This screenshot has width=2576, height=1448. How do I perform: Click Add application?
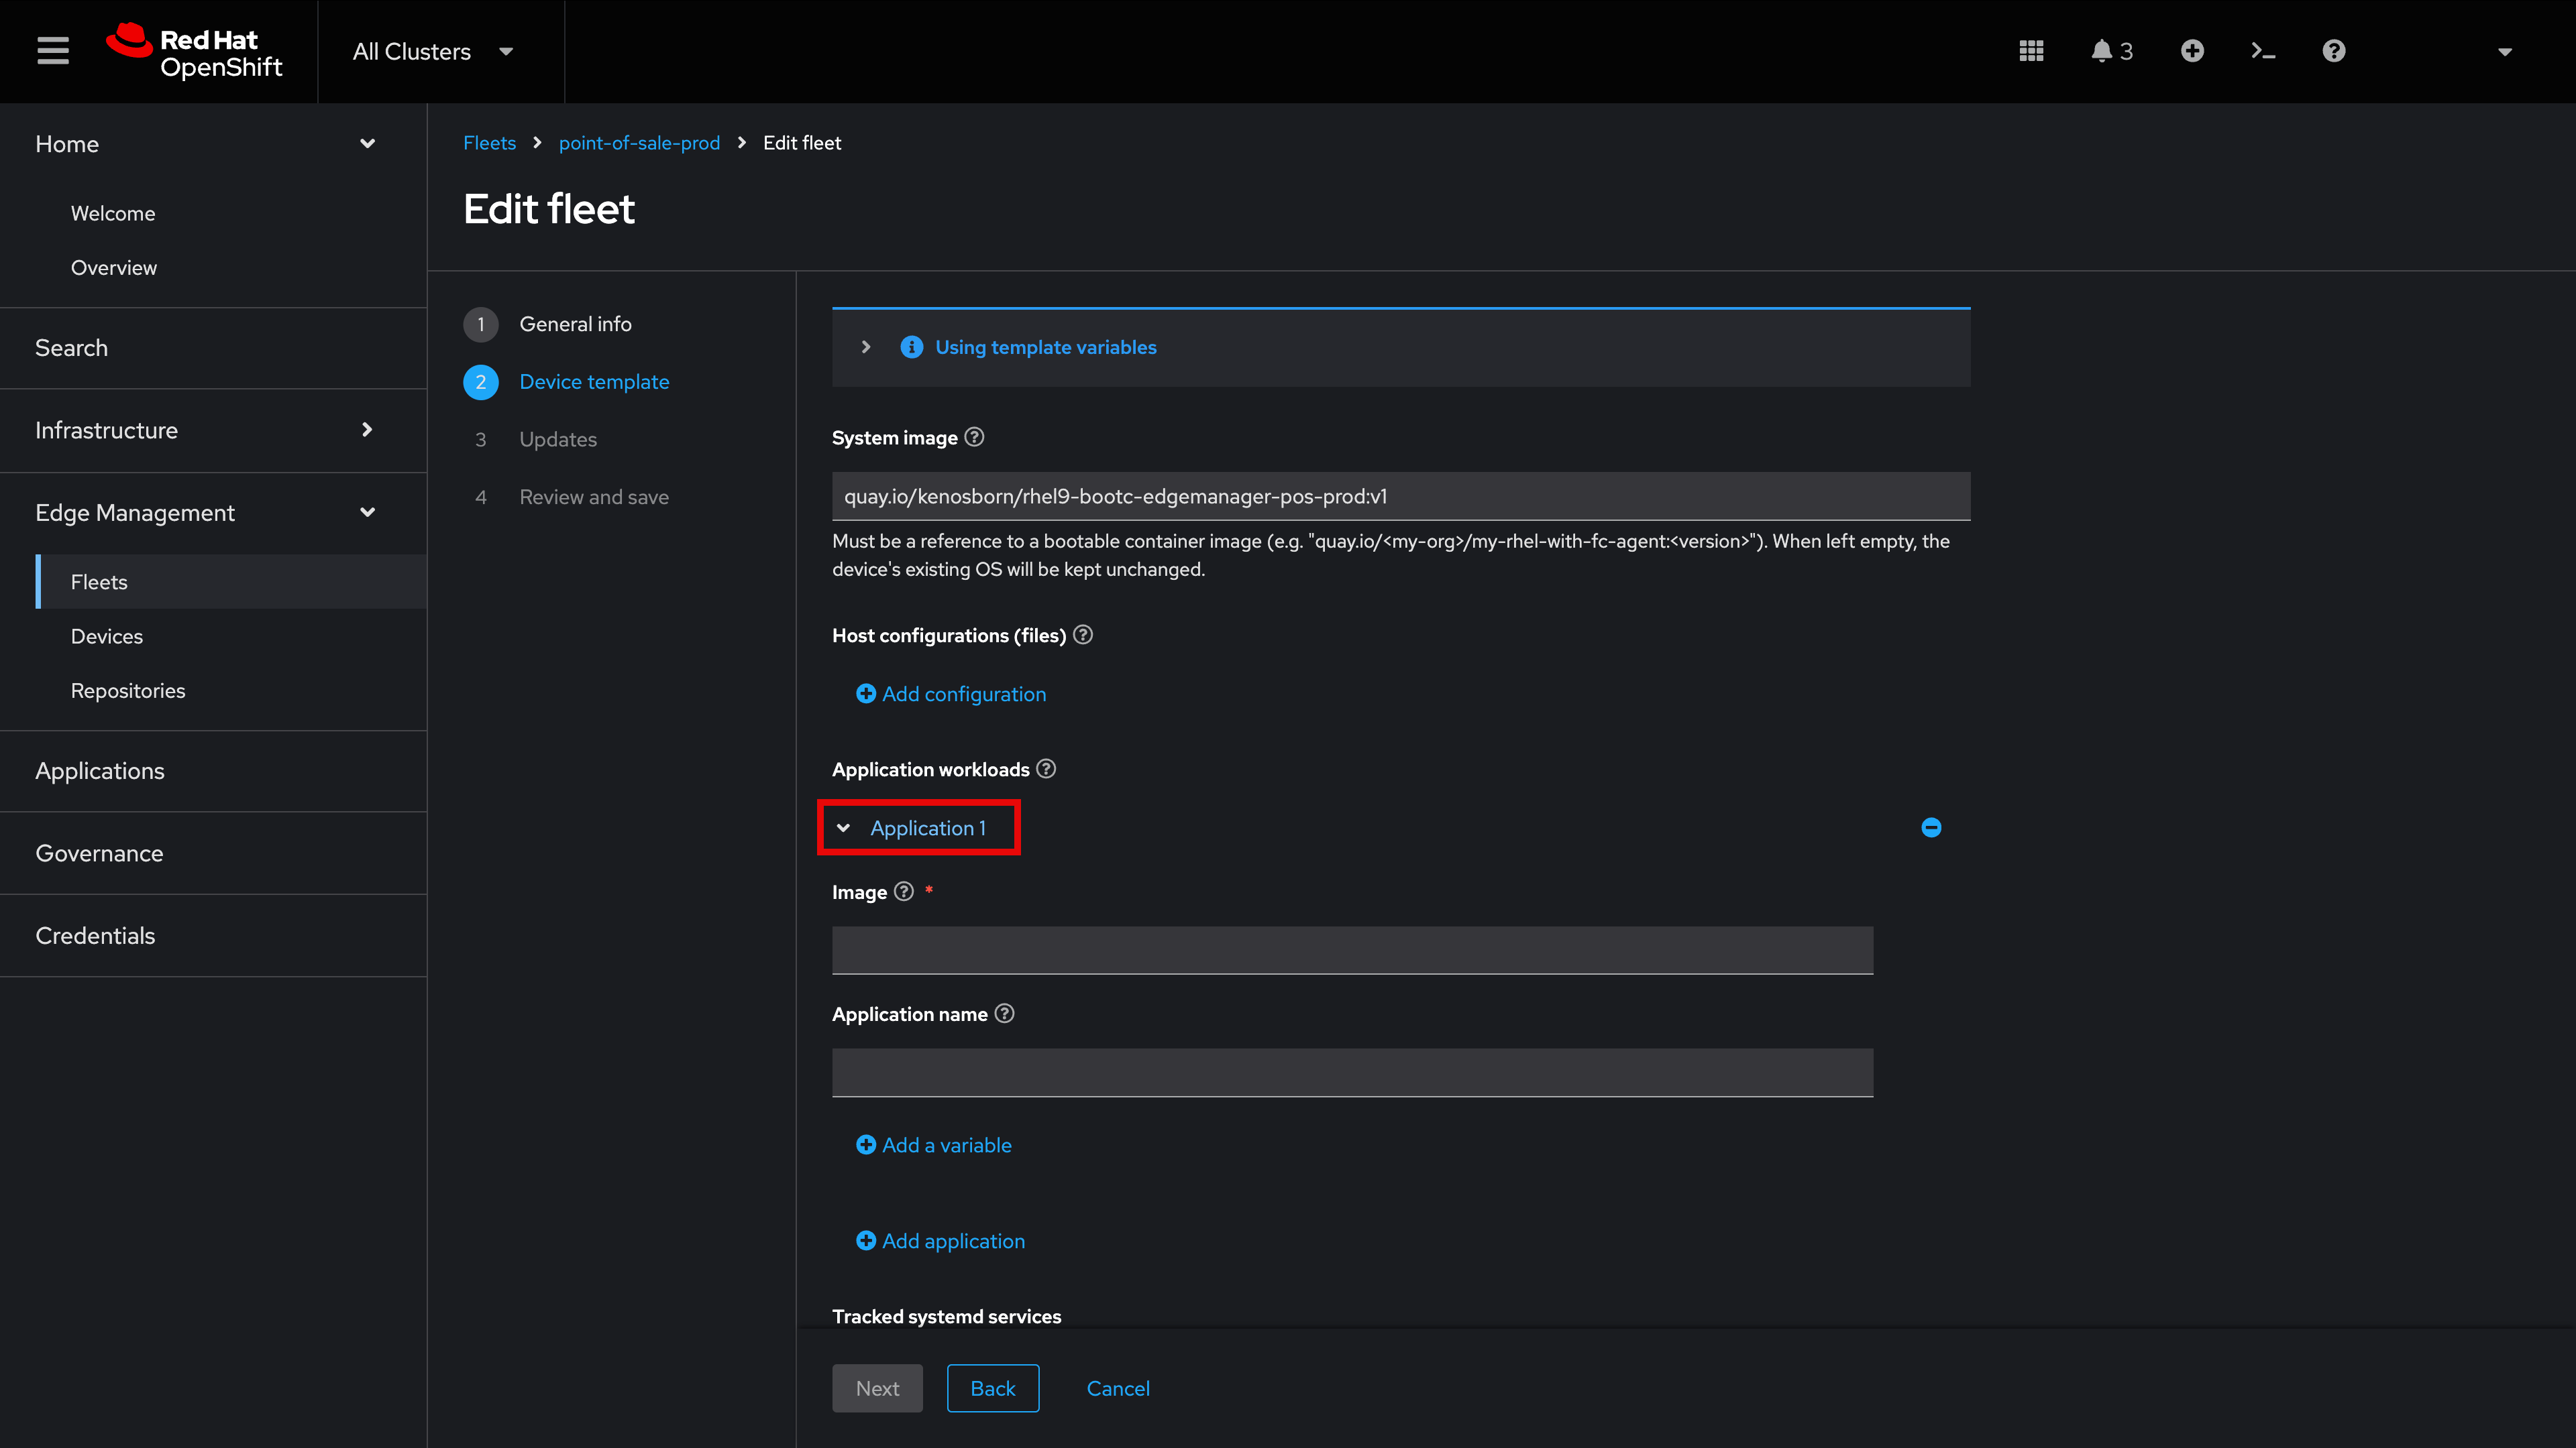tap(941, 1241)
